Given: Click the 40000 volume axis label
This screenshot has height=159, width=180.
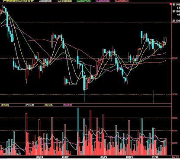Looking at the screenshot, I should (x=175, y=131).
